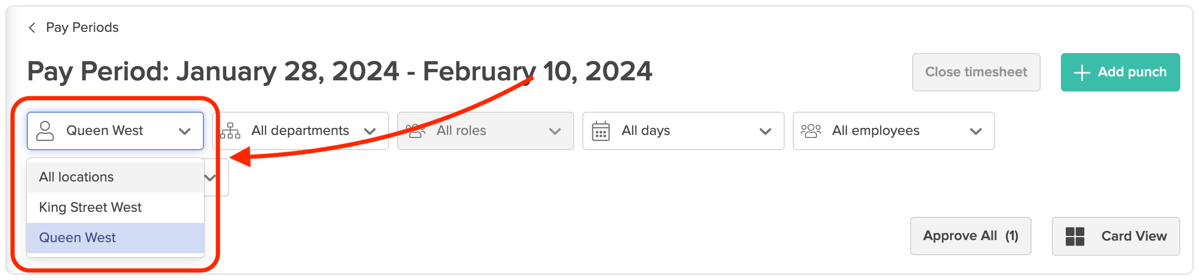1199x280 pixels.
Task: Click the person icon in location filter
Action: (45, 131)
